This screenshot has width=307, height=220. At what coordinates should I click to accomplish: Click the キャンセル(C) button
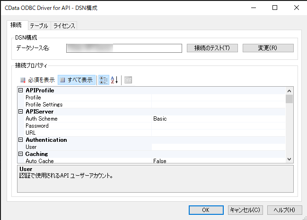pyautogui.click(x=246, y=210)
